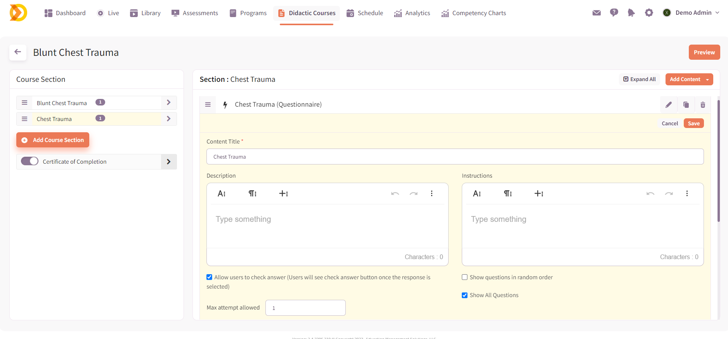Click undo icon in Description editor

point(395,194)
